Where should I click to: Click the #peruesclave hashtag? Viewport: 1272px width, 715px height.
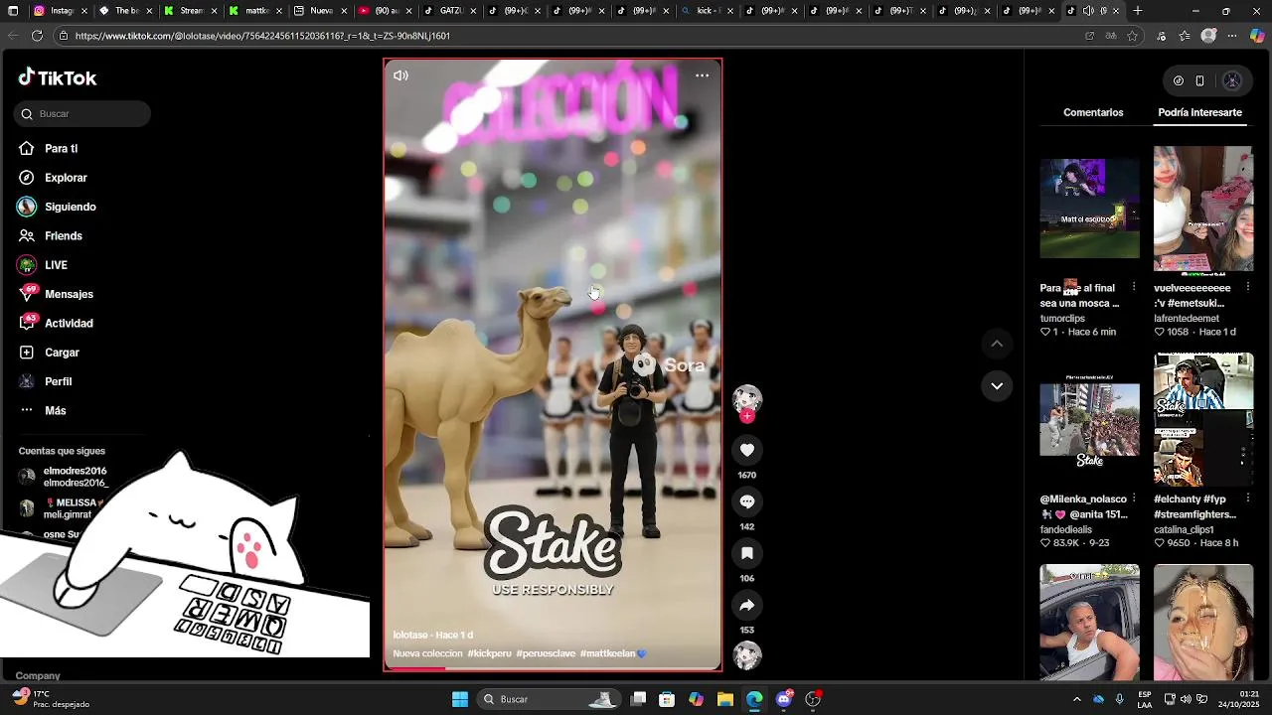pyautogui.click(x=546, y=653)
